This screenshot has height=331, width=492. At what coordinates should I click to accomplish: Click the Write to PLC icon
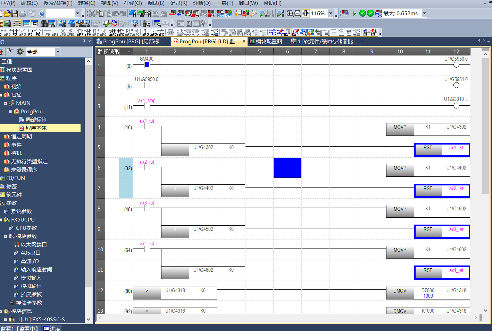pos(172,14)
